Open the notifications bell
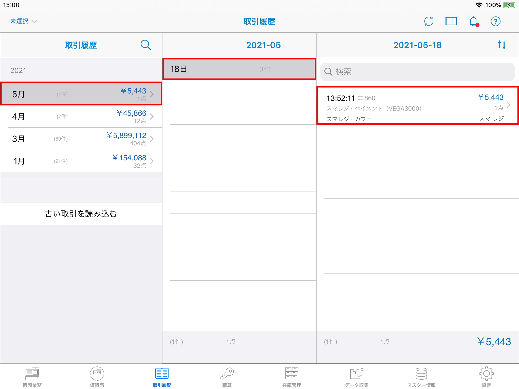519x389 pixels. [x=473, y=21]
